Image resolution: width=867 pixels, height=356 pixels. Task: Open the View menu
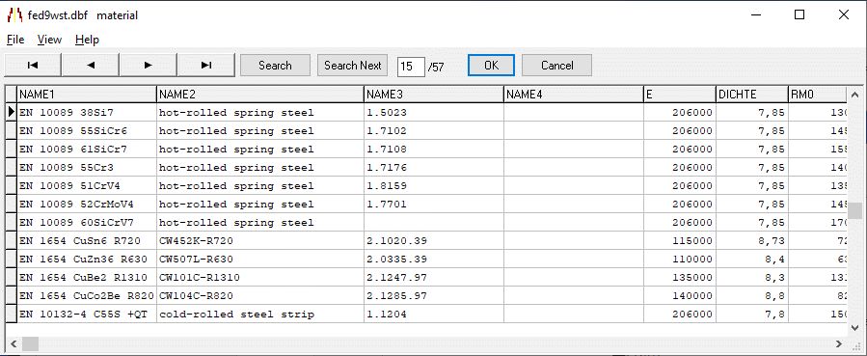(49, 40)
